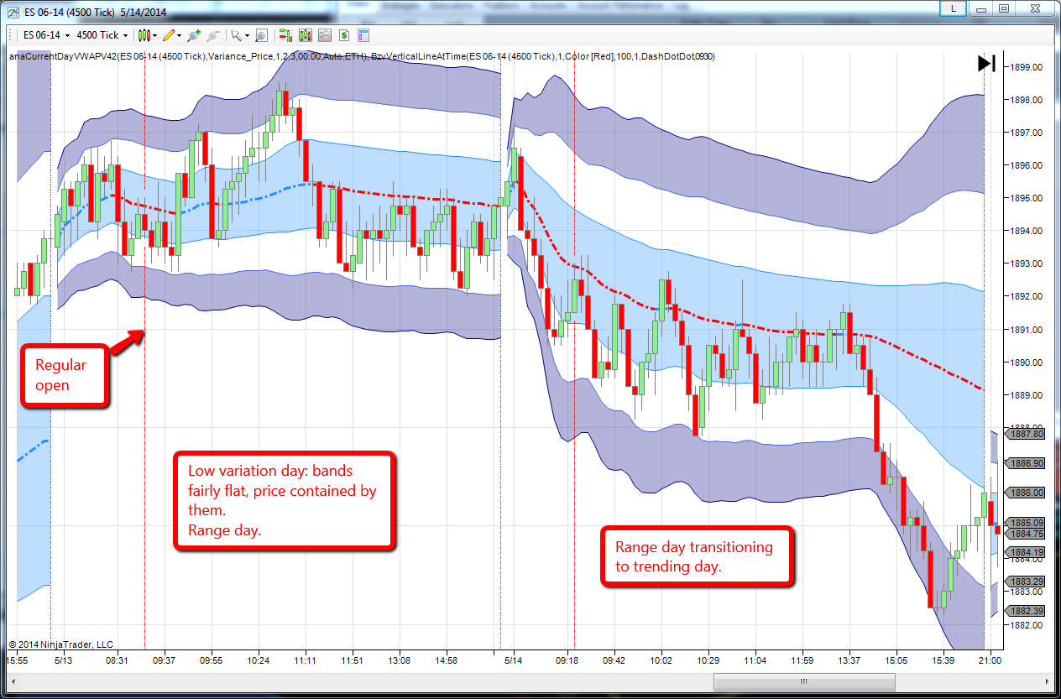Click the candlestick chart style icon
The height and width of the screenshot is (699, 1061).
tap(144, 35)
